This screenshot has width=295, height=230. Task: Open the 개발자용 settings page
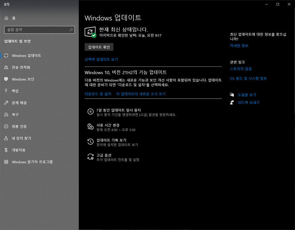(x=39, y=150)
